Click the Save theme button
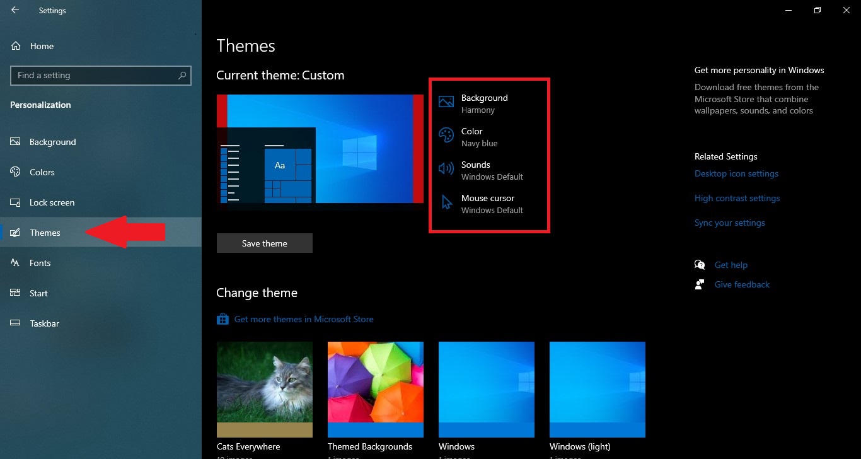Viewport: 861px width, 459px height. tap(265, 243)
